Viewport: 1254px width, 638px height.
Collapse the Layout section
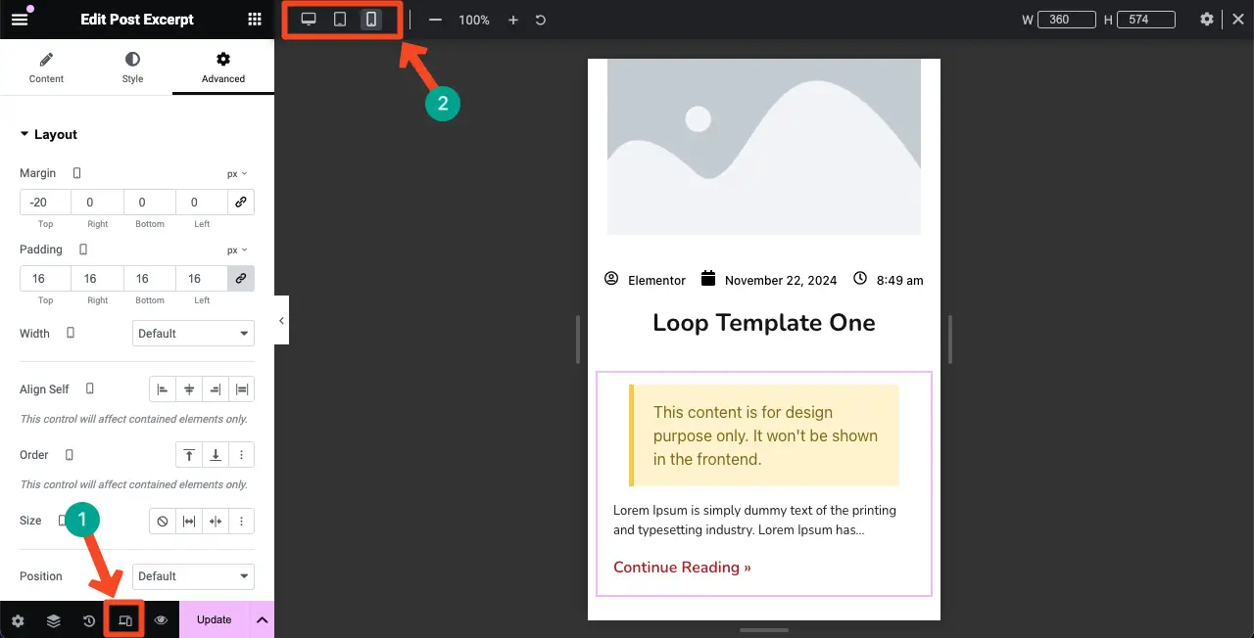point(48,135)
